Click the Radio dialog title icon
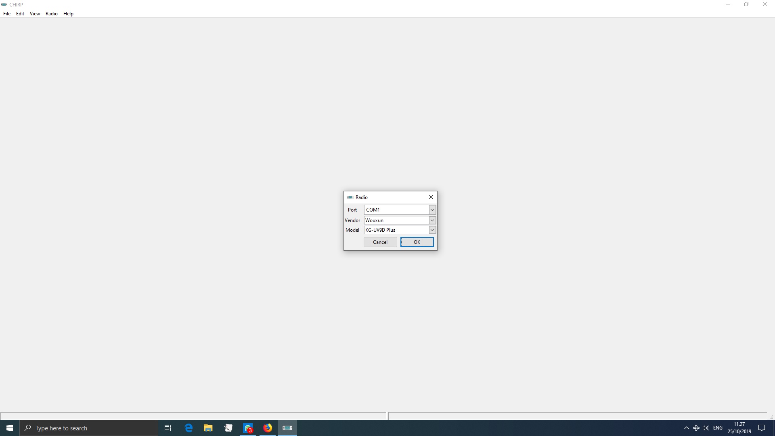775x436 pixels. coord(350,197)
